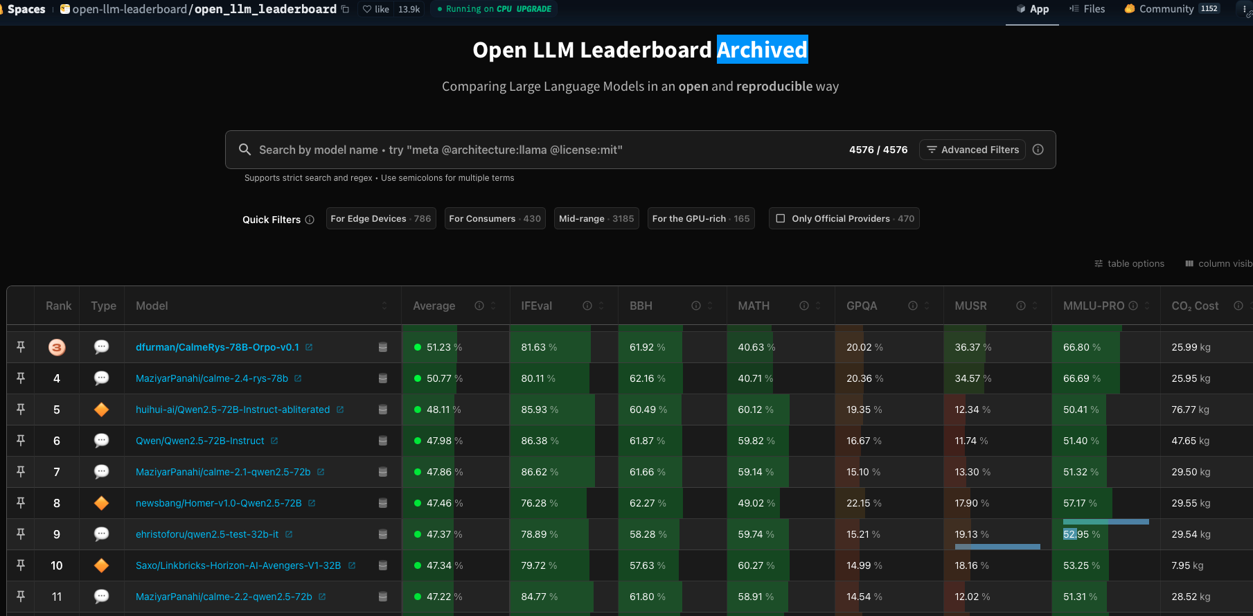Open external link icon next to Qwen2.5-72B-Instruct
This screenshot has width=1253, height=616.
point(274,441)
